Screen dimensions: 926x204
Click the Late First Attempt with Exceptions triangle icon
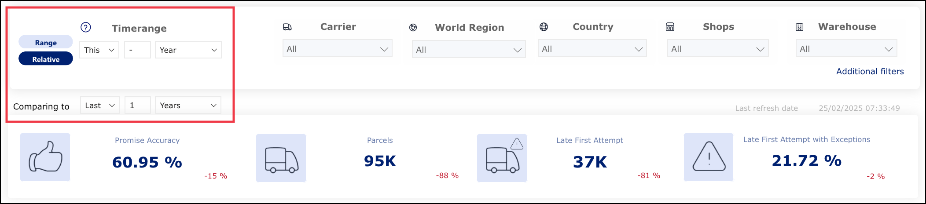tap(709, 157)
